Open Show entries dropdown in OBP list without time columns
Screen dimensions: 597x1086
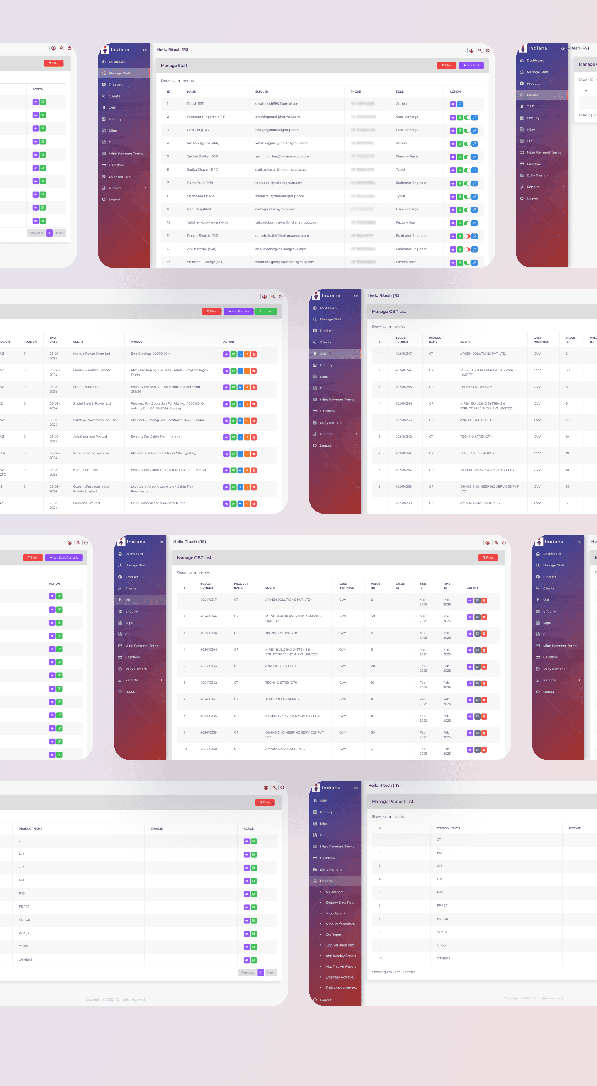[x=387, y=327]
